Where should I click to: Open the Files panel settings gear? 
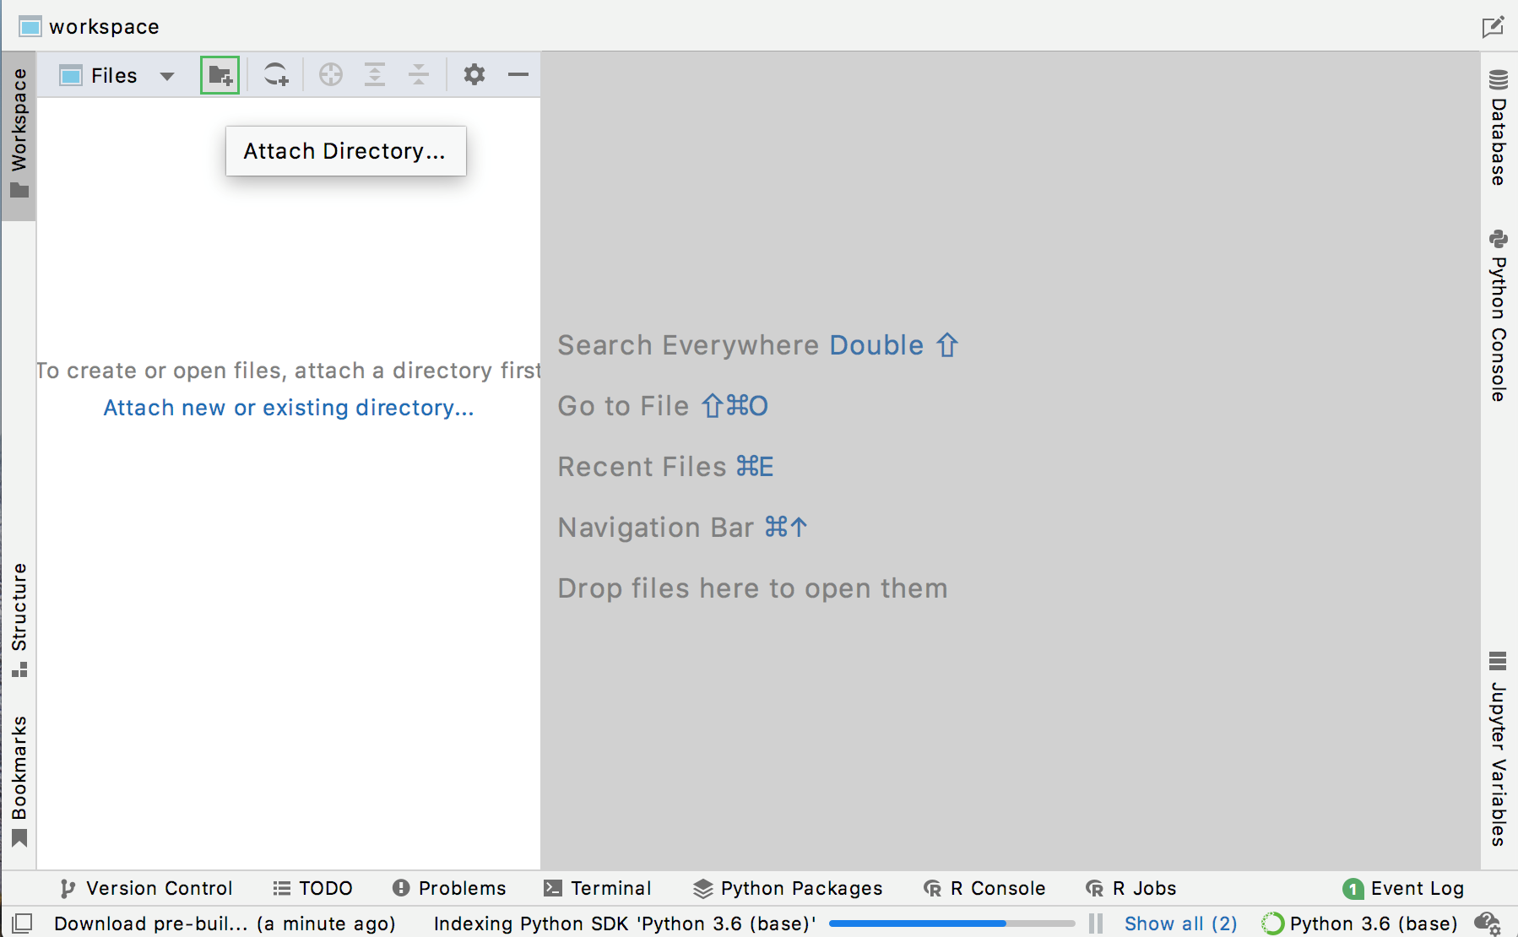(x=474, y=74)
